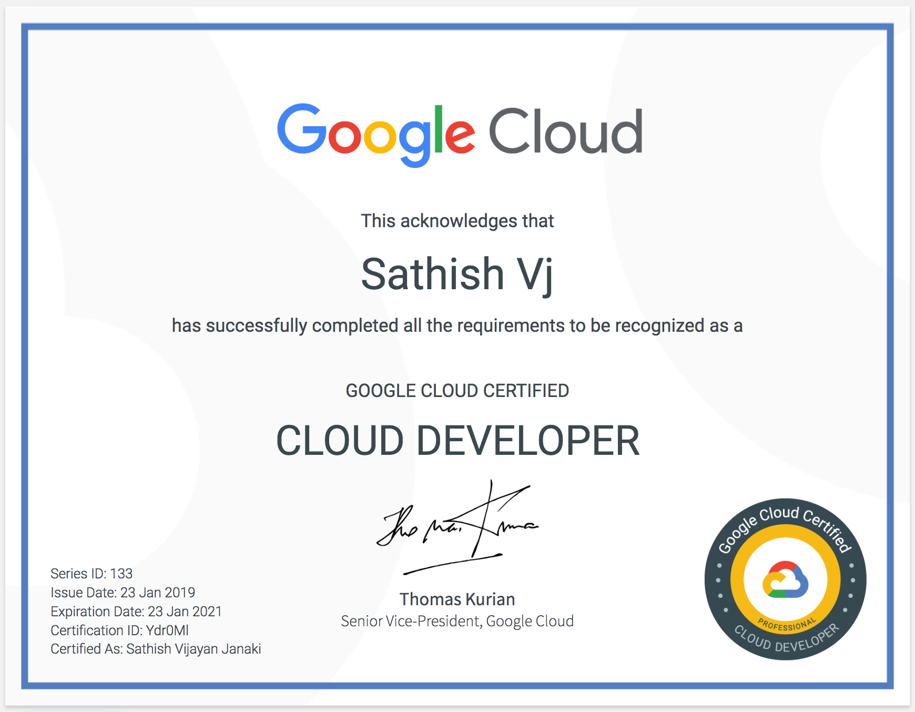Click the Google Cloud logo at top

(x=460, y=135)
